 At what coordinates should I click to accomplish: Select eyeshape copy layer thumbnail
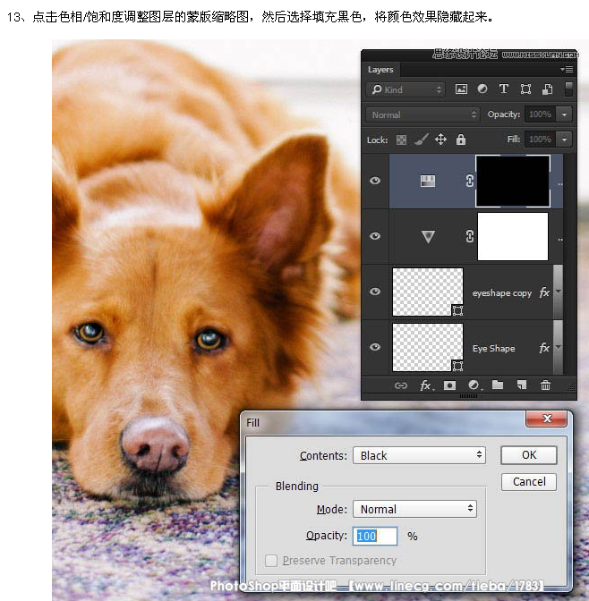[428, 292]
